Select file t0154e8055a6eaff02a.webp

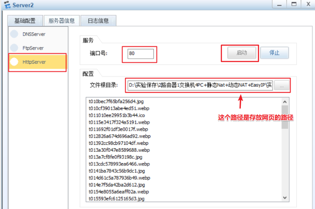[x=119, y=192]
